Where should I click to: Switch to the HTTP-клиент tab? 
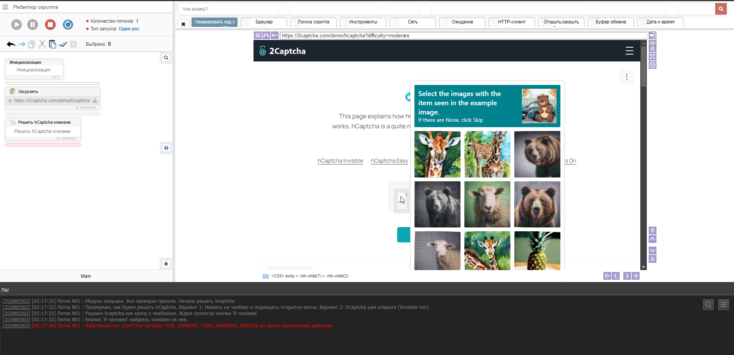512,22
